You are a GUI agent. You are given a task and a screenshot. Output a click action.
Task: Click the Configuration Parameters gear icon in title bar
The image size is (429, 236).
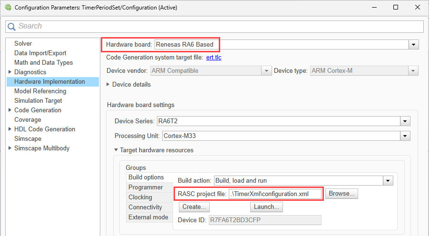pos(8,8)
